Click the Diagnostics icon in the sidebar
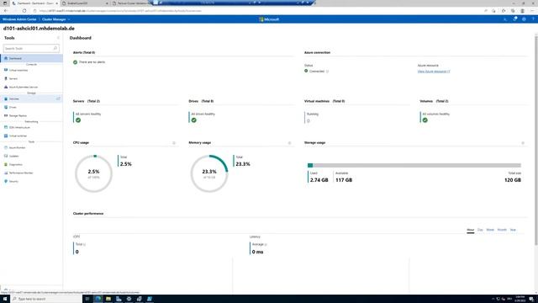 [x=6, y=164]
